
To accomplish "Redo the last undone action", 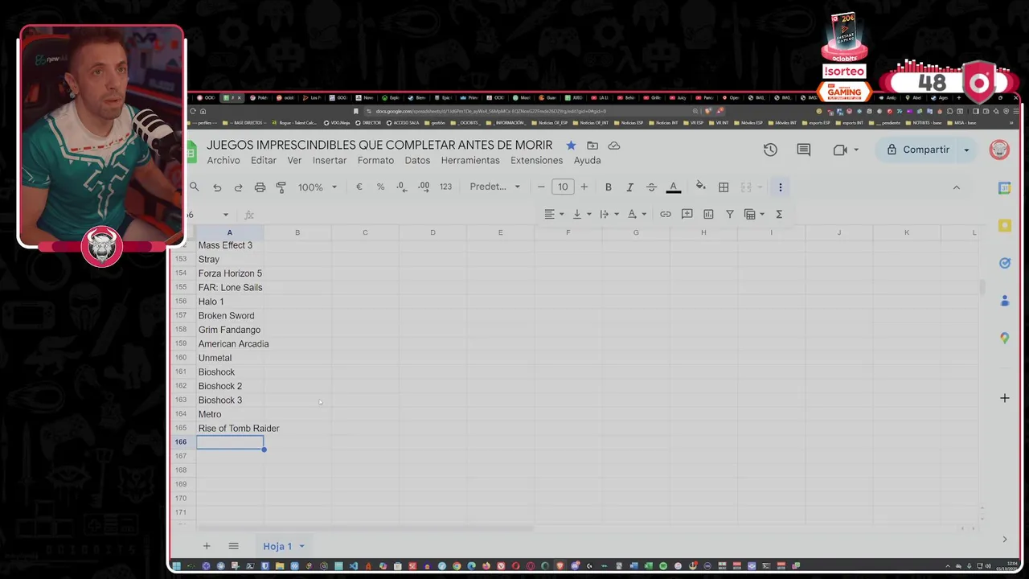I will pos(238,187).
